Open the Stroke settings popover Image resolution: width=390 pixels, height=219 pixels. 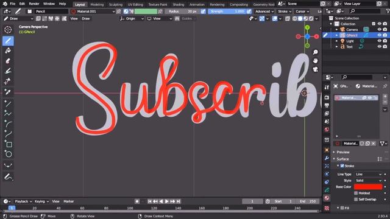click(x=285, y=12)
